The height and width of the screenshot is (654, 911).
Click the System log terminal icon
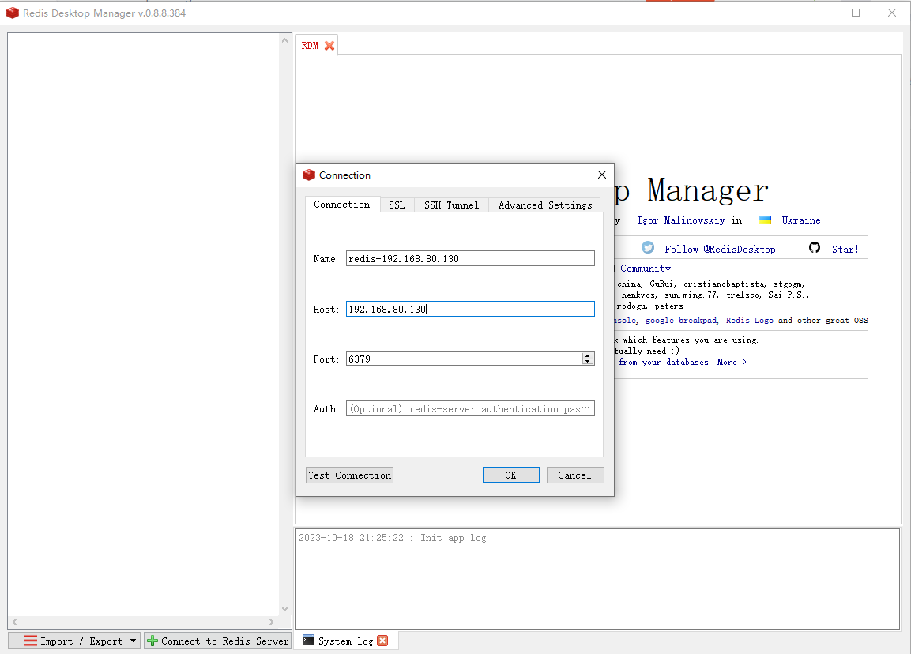point(308,640)
